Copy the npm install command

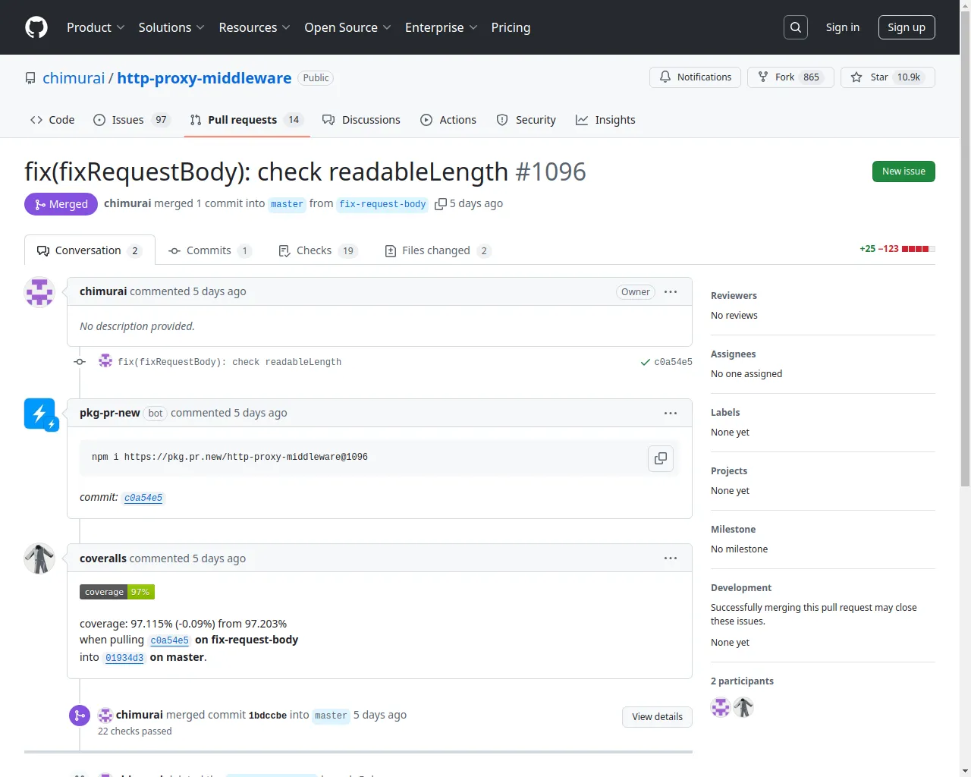click(x=661, y=458)
